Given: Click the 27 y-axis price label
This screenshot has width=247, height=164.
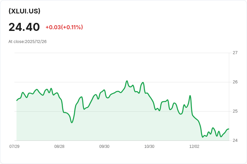Looking at the screenshot, I should tap(235, 53).
